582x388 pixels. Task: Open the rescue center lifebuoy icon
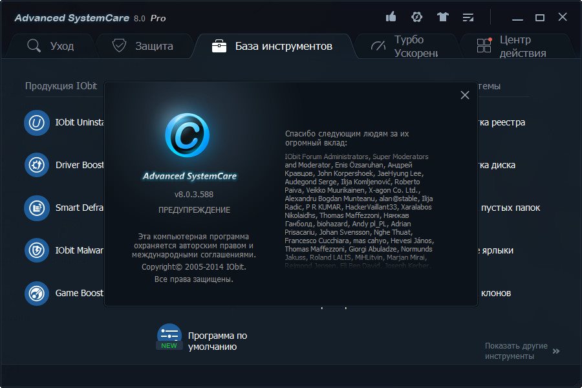point(417,17)
